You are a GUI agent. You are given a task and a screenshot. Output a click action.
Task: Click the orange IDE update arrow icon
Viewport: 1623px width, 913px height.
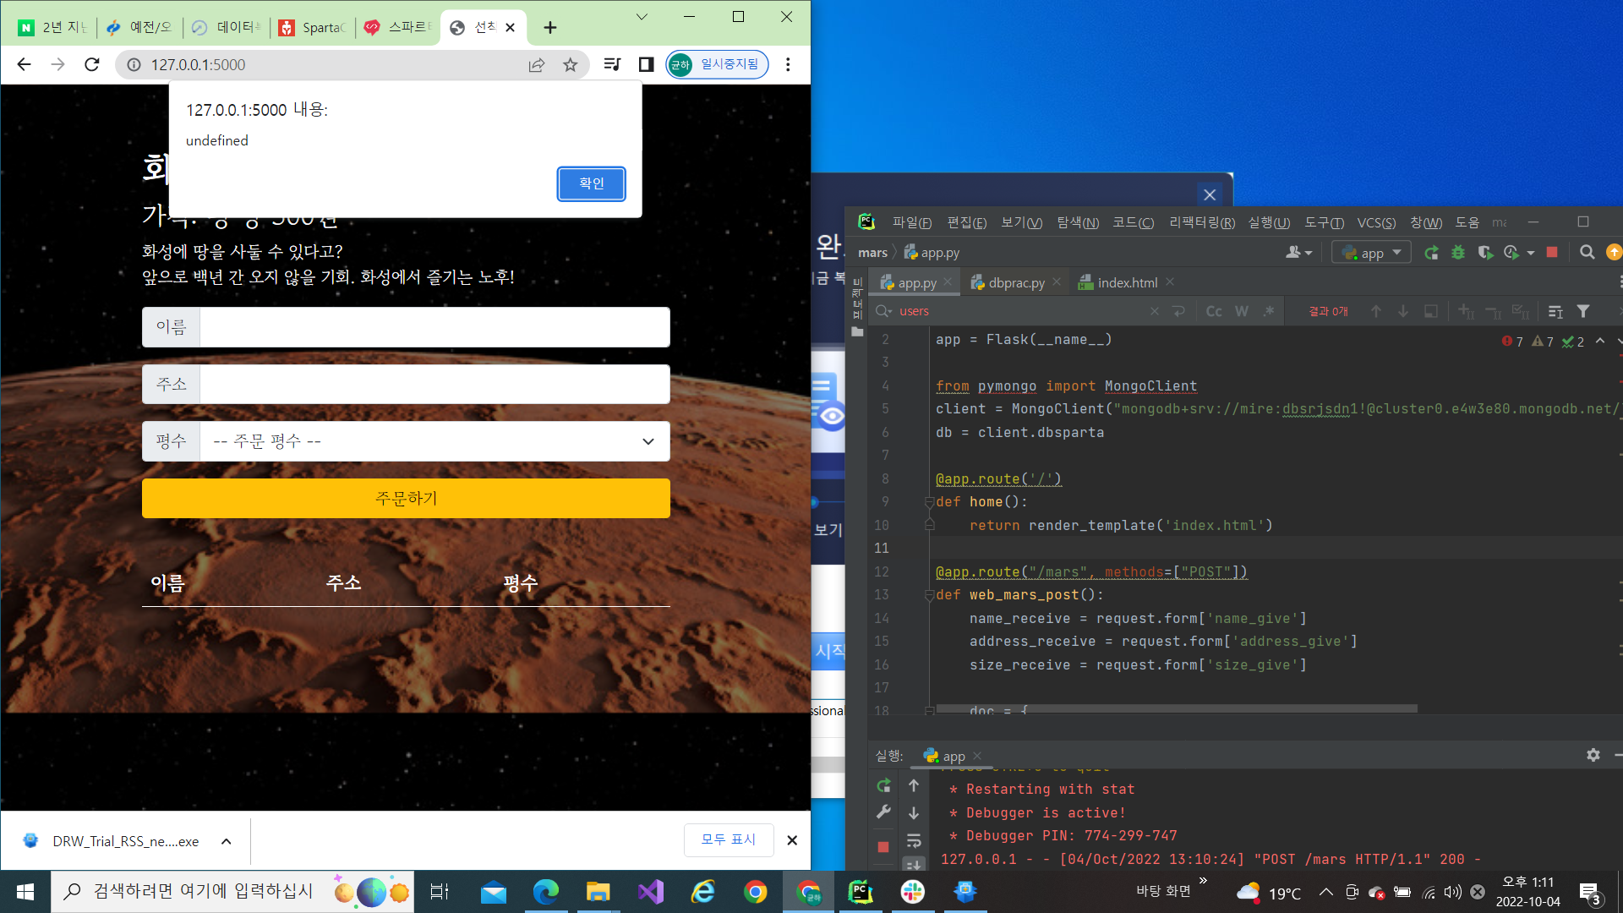coord(1614,252)
